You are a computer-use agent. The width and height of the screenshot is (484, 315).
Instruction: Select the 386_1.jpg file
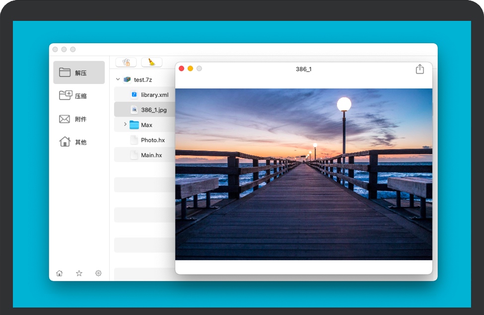pos(153,110)
